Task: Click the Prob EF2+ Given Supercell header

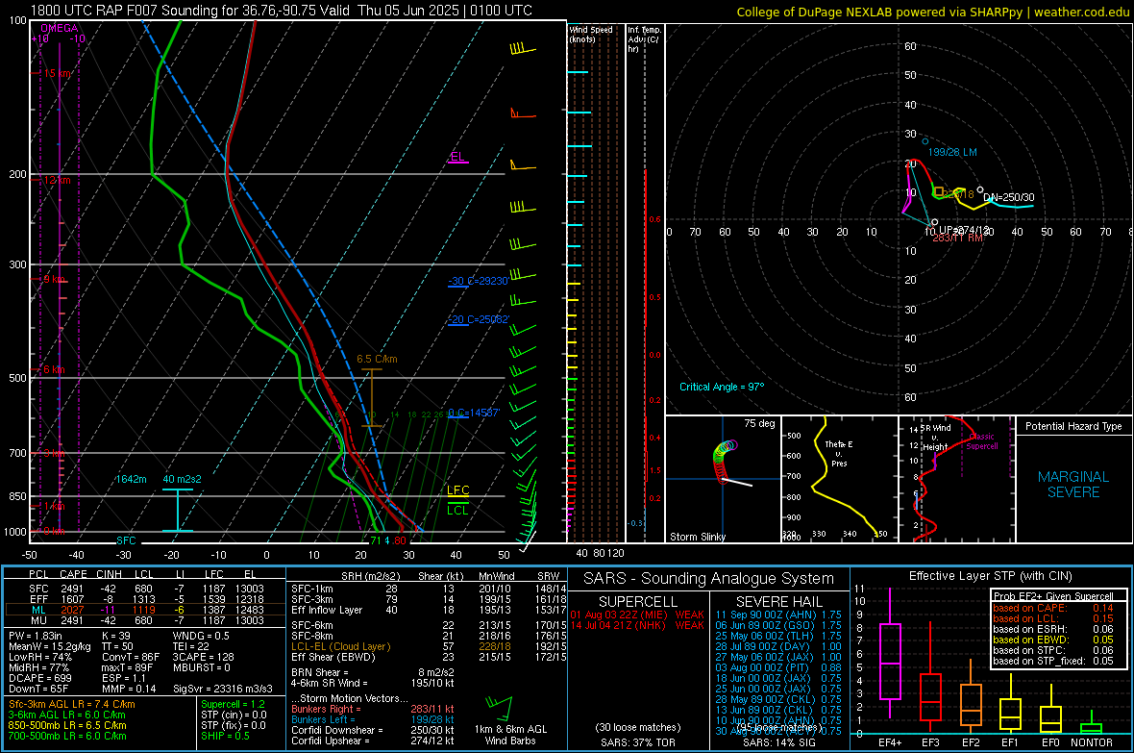Action: [1053, 596]
